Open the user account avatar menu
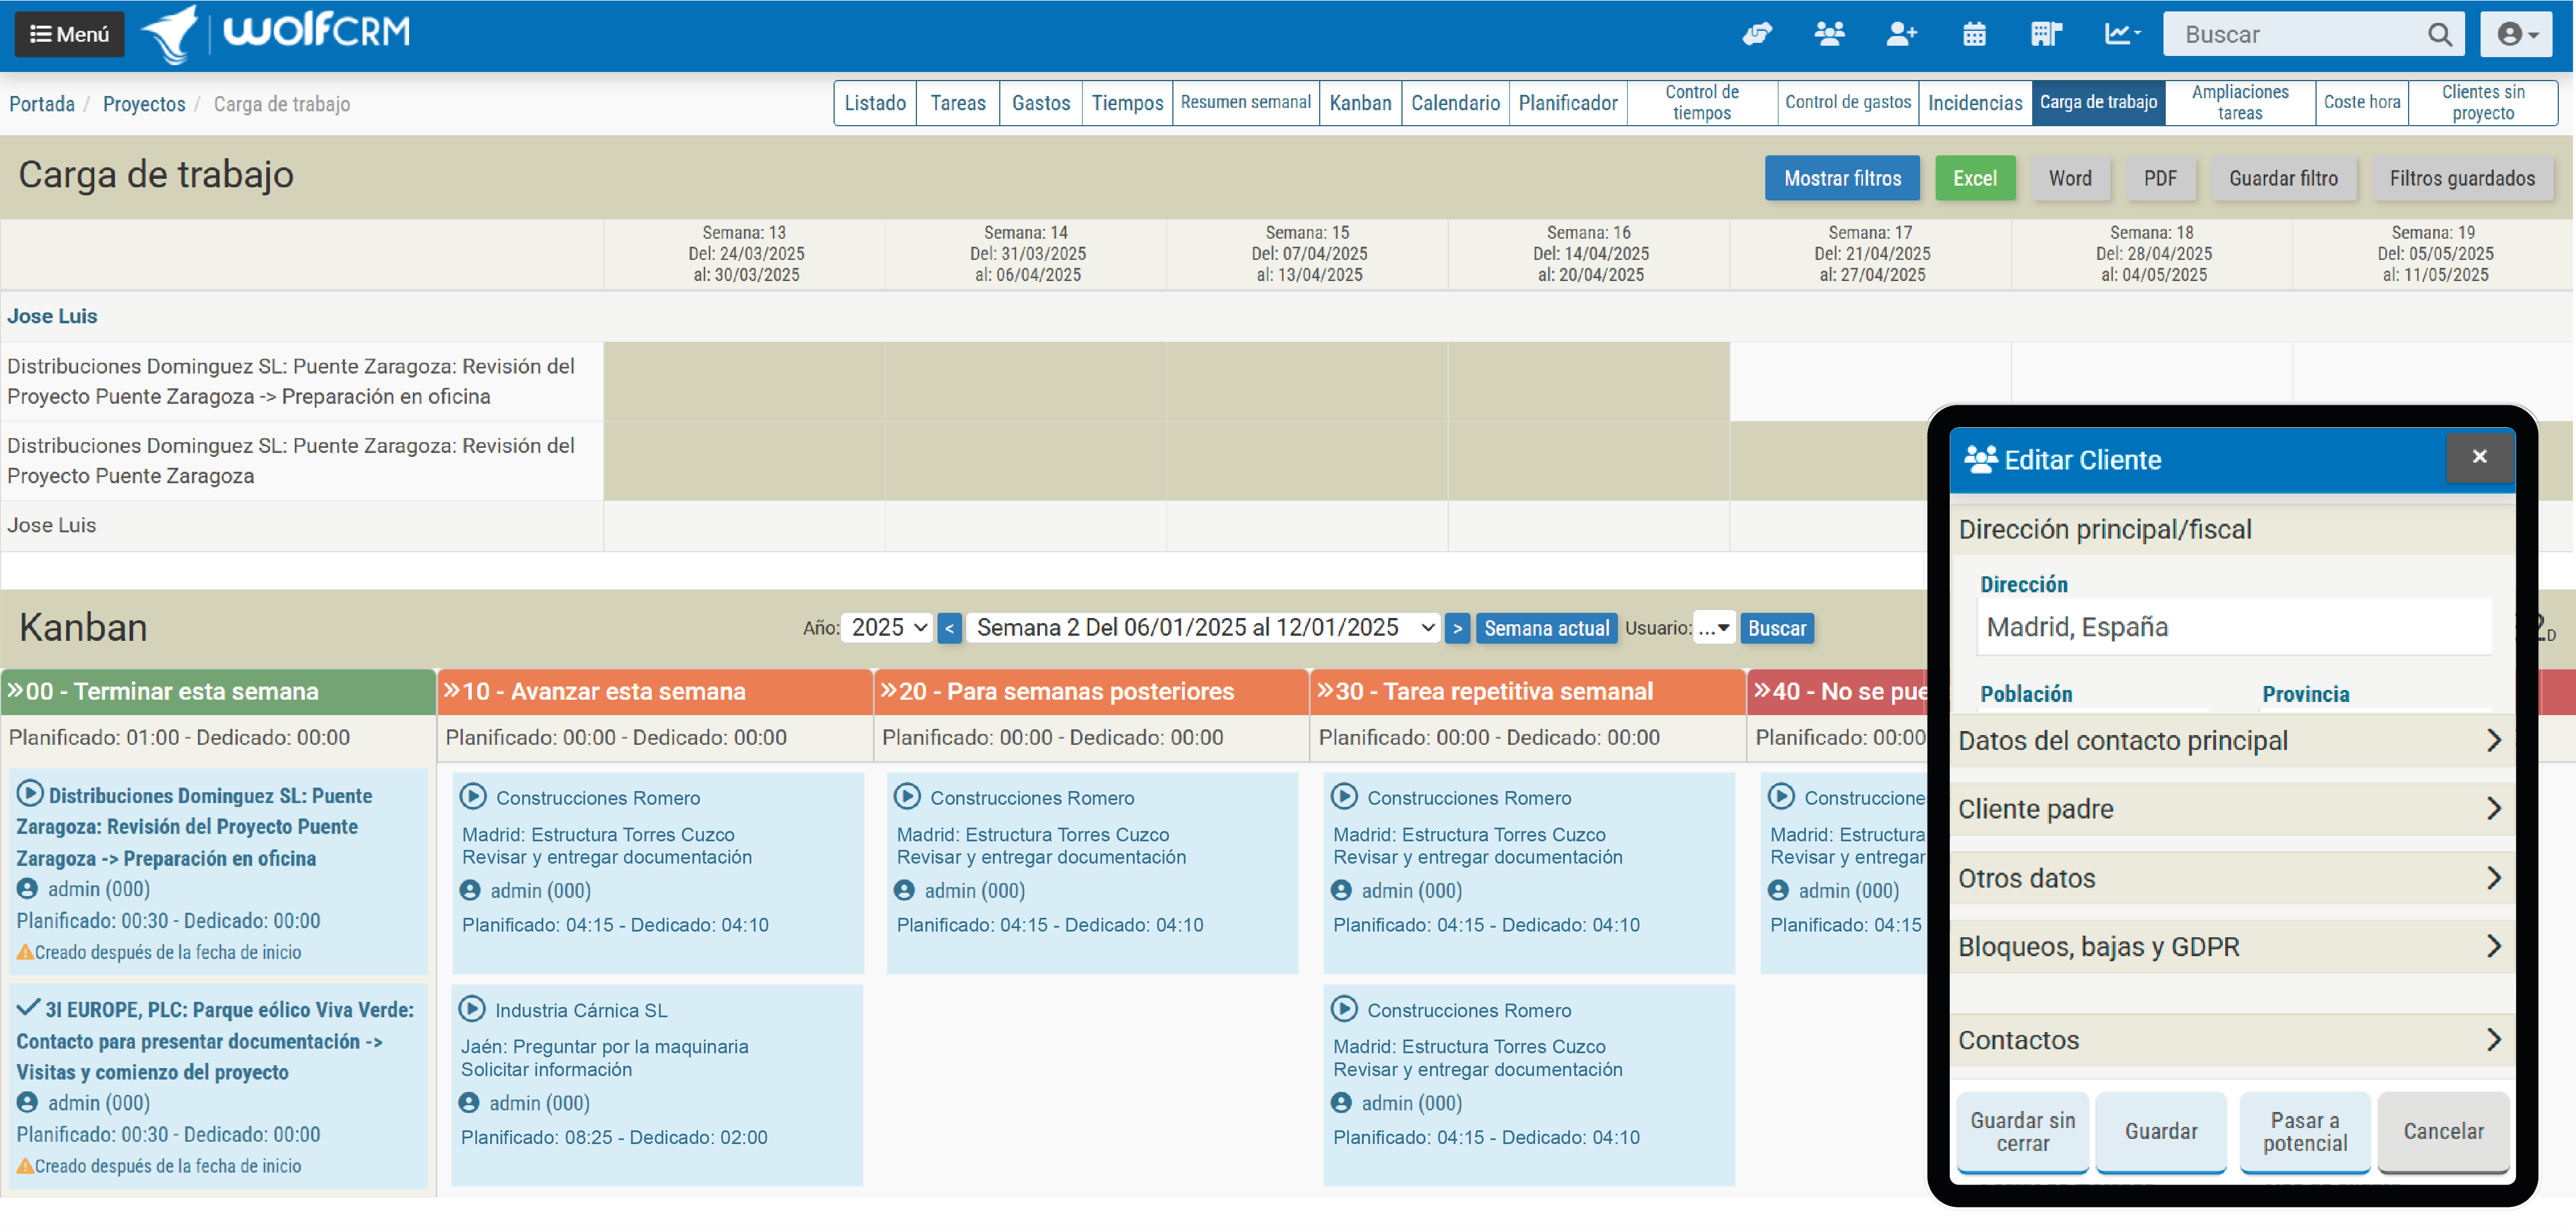The height and width of the screenshot is (1232, 2576). [2517, 35]
